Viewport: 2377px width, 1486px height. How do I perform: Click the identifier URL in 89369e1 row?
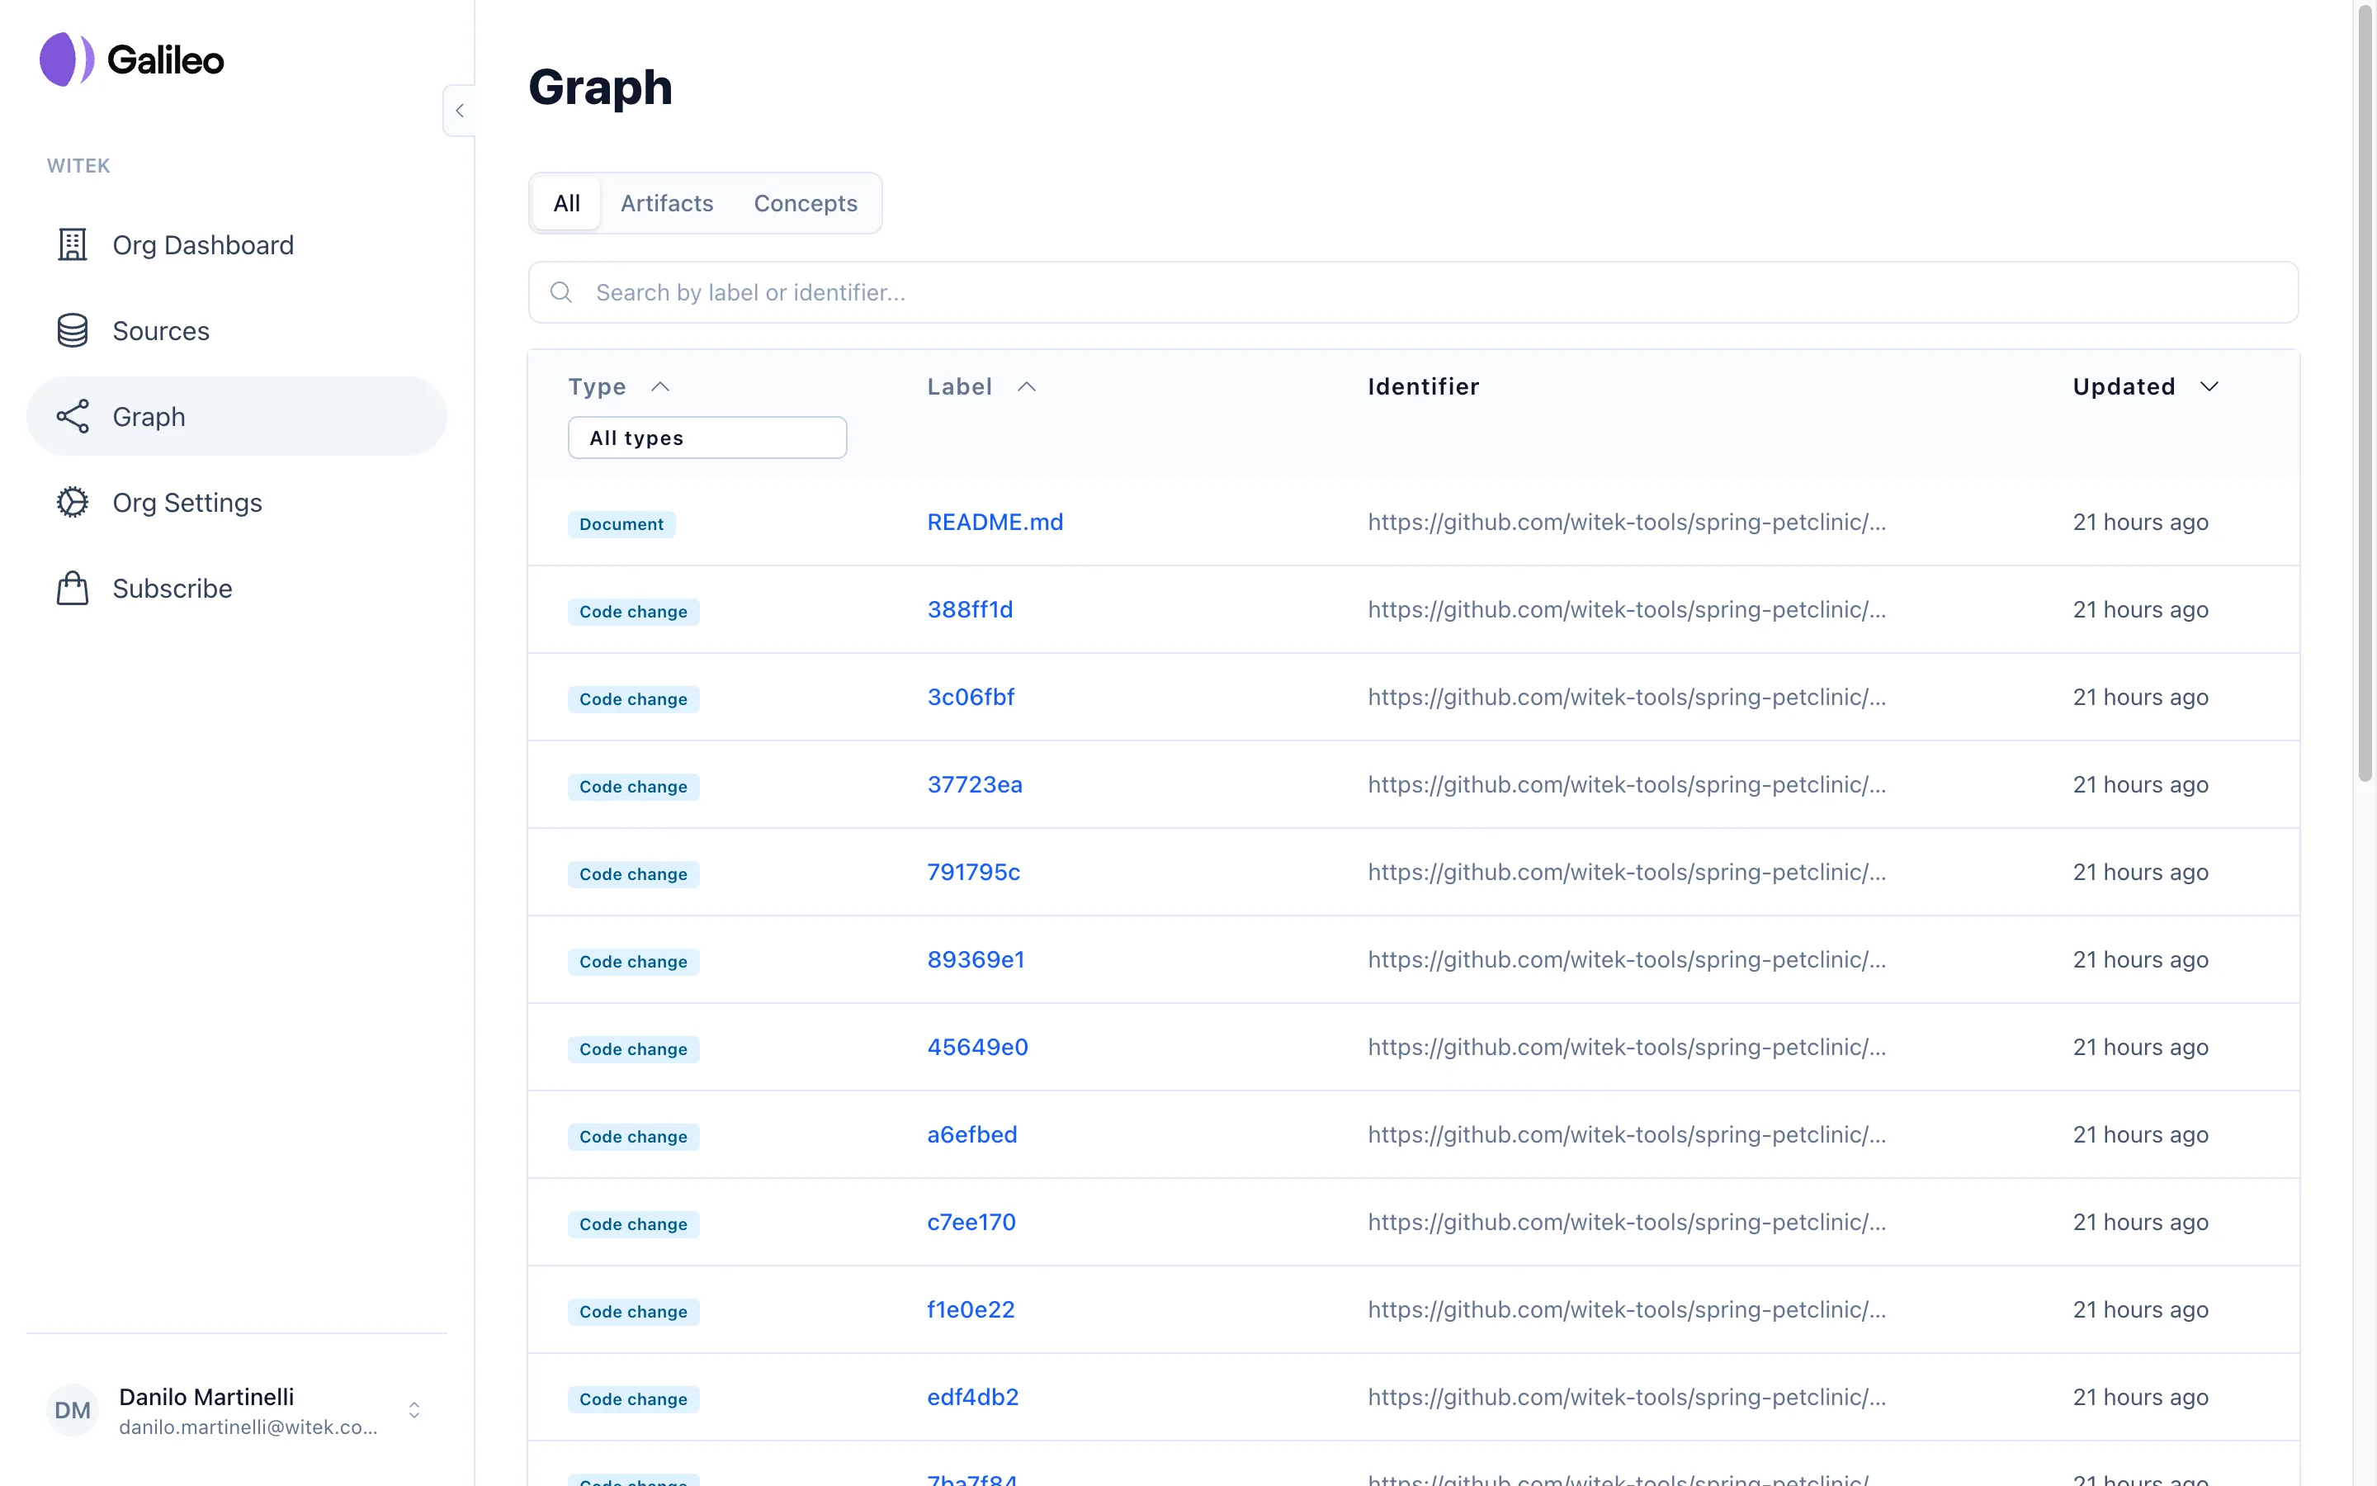pos(1627,959)
